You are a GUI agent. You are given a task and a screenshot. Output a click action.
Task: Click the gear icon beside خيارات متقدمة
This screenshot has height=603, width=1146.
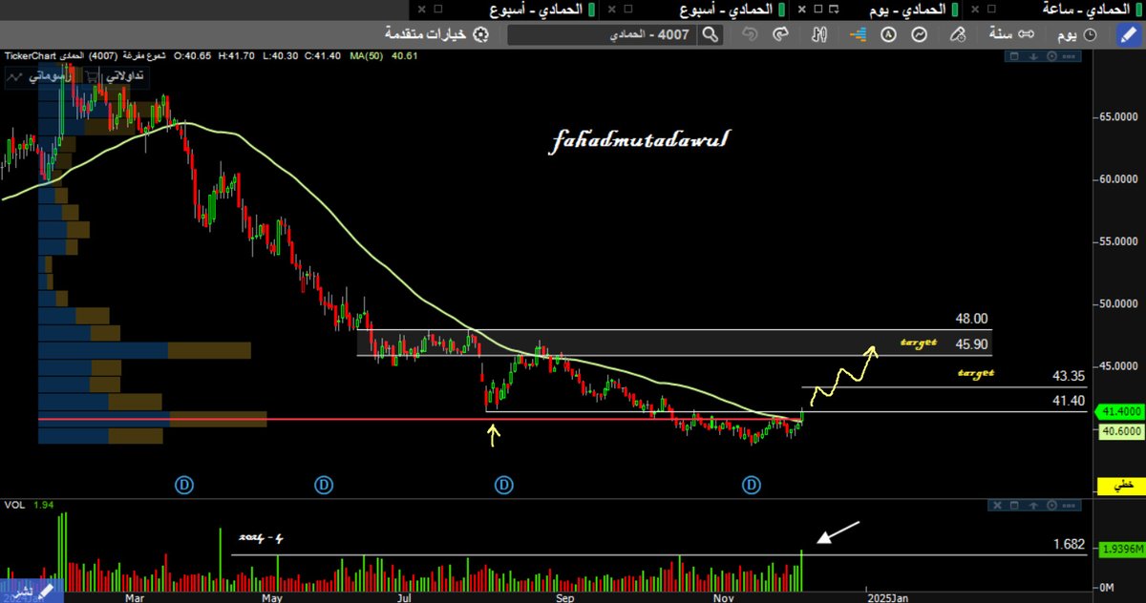click(480, 34)
